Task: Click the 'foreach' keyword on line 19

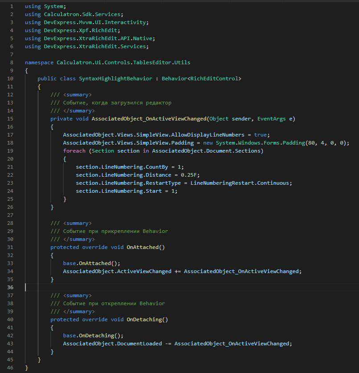Action: [74, 151]
